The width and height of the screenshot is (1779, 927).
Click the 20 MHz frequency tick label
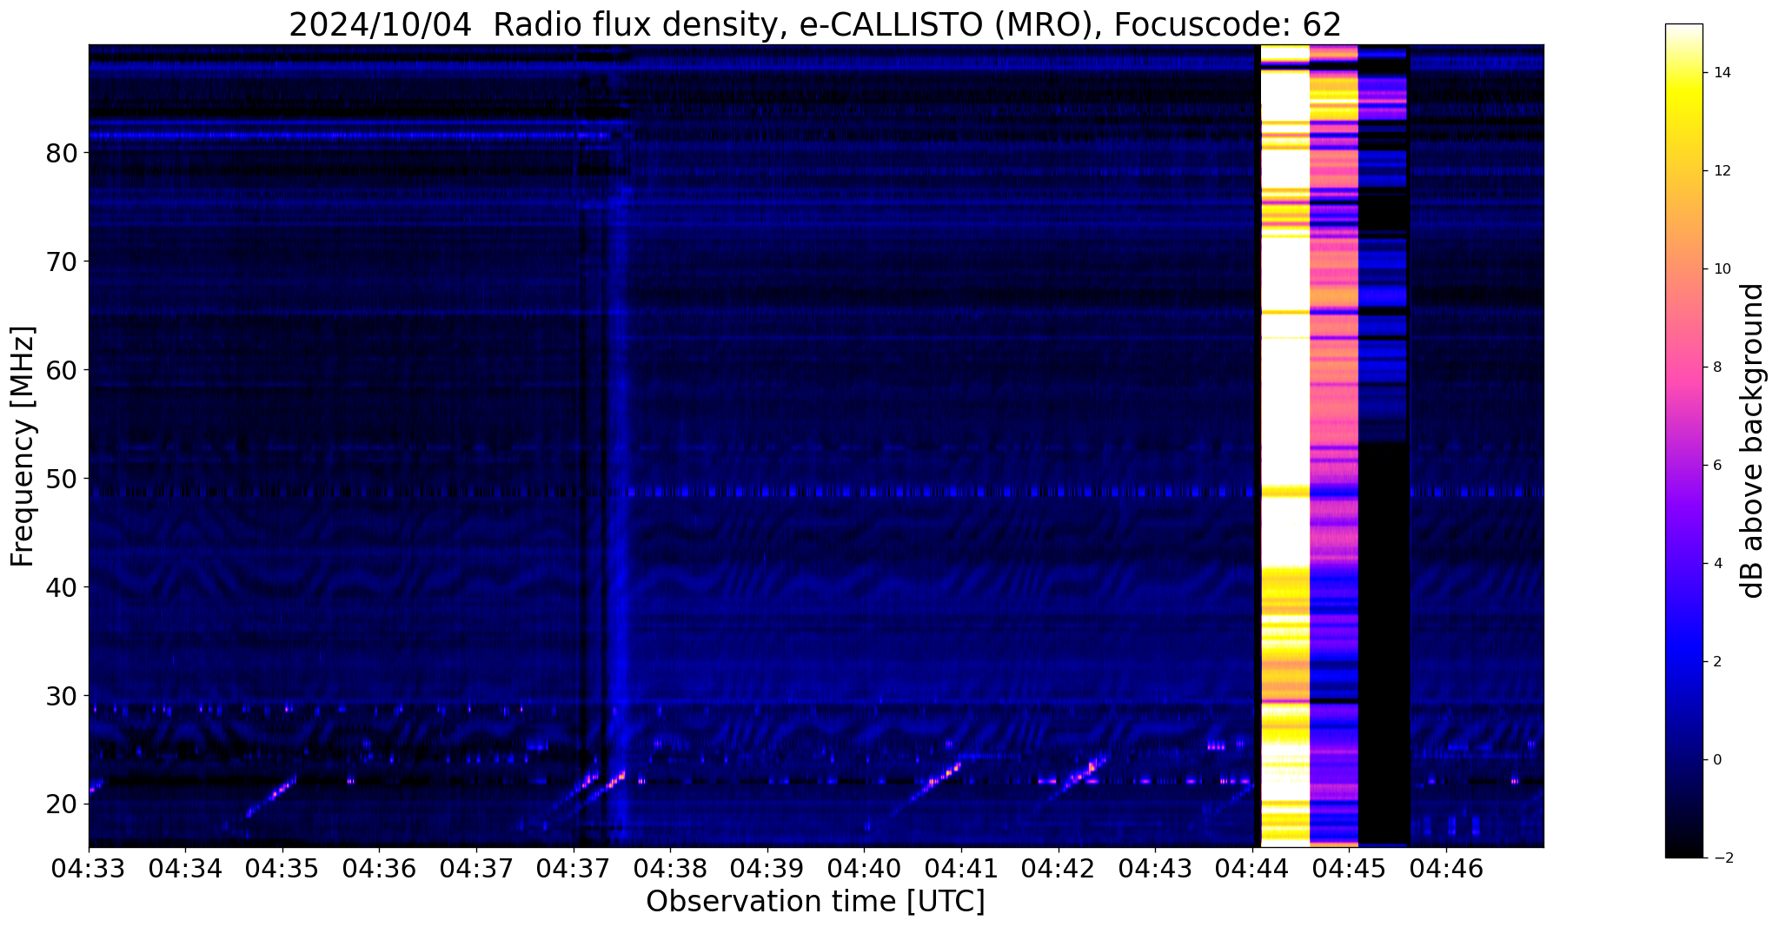[61, 805]
